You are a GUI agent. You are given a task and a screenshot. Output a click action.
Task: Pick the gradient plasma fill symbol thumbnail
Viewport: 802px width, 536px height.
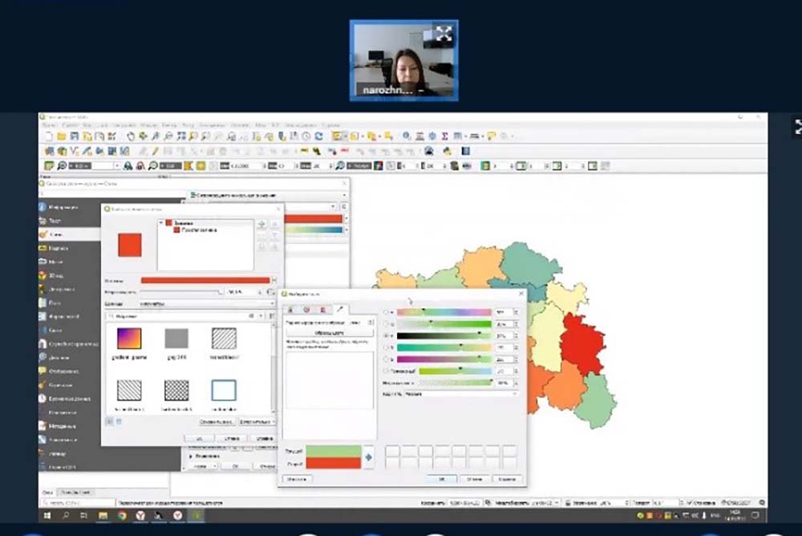130,338
